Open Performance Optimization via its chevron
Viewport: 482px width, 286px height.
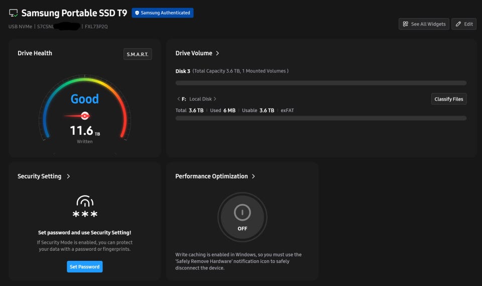coord(253,176)
